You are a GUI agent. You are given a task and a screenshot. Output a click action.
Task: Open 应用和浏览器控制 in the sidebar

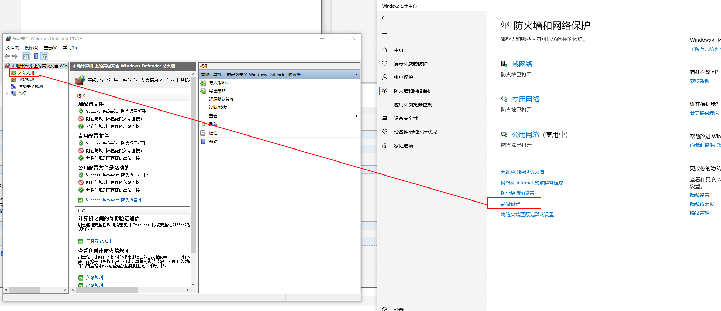pyautogui.click(x=413, y=105)
